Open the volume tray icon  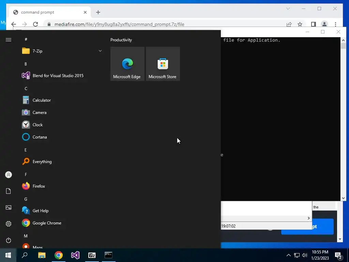click(305, 255)
